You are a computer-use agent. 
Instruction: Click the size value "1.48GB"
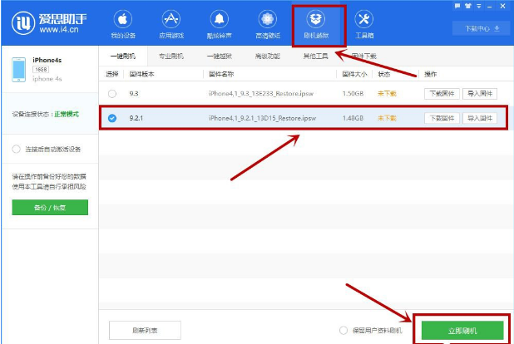tap(353, 118)
